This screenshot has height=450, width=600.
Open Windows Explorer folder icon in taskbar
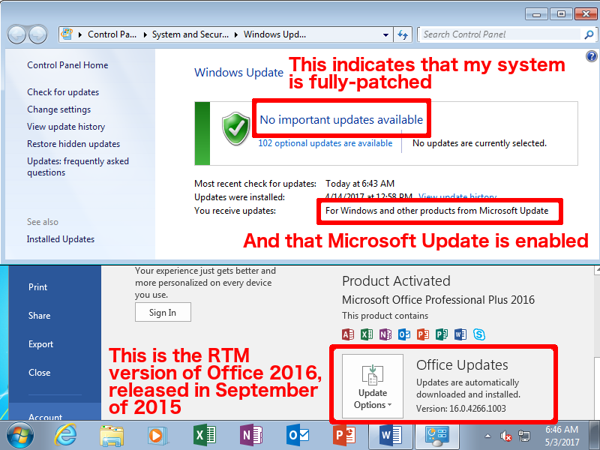click(111, 436)
